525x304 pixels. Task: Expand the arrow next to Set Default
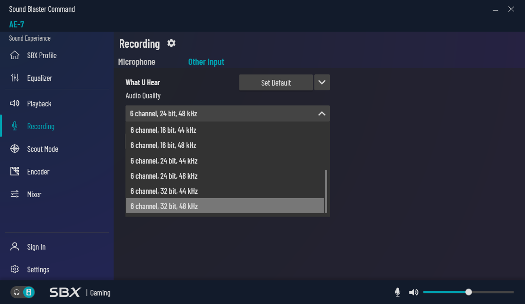322,82
